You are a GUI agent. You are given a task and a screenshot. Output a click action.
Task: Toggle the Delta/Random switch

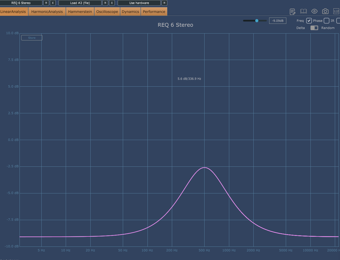(x=314, y=28)
